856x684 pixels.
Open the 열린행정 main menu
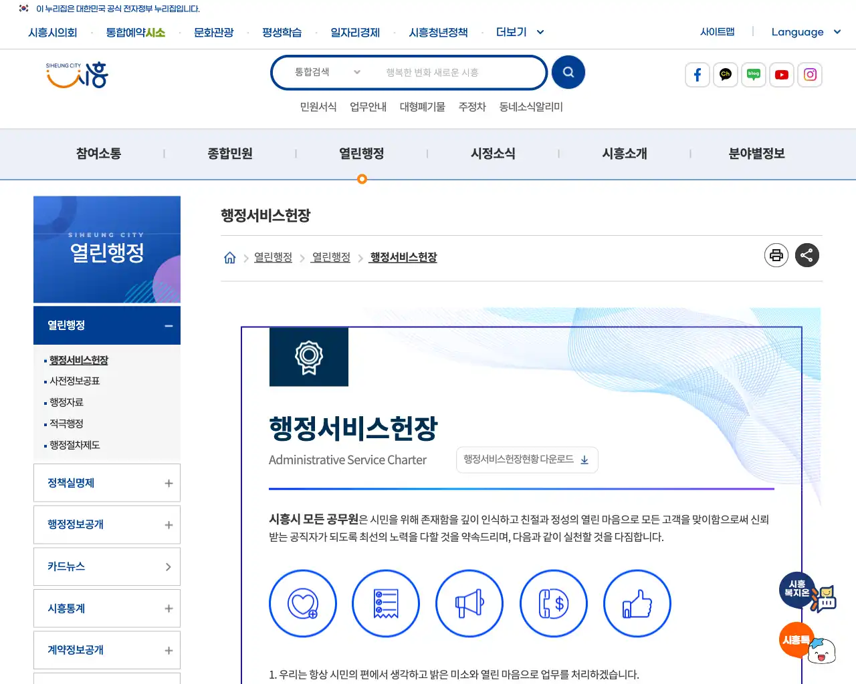point(362,154)
